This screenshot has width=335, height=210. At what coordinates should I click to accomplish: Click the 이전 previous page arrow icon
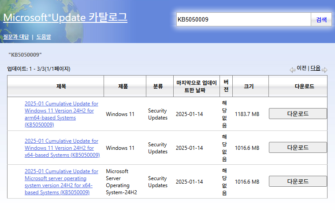[x=292, y=70]
